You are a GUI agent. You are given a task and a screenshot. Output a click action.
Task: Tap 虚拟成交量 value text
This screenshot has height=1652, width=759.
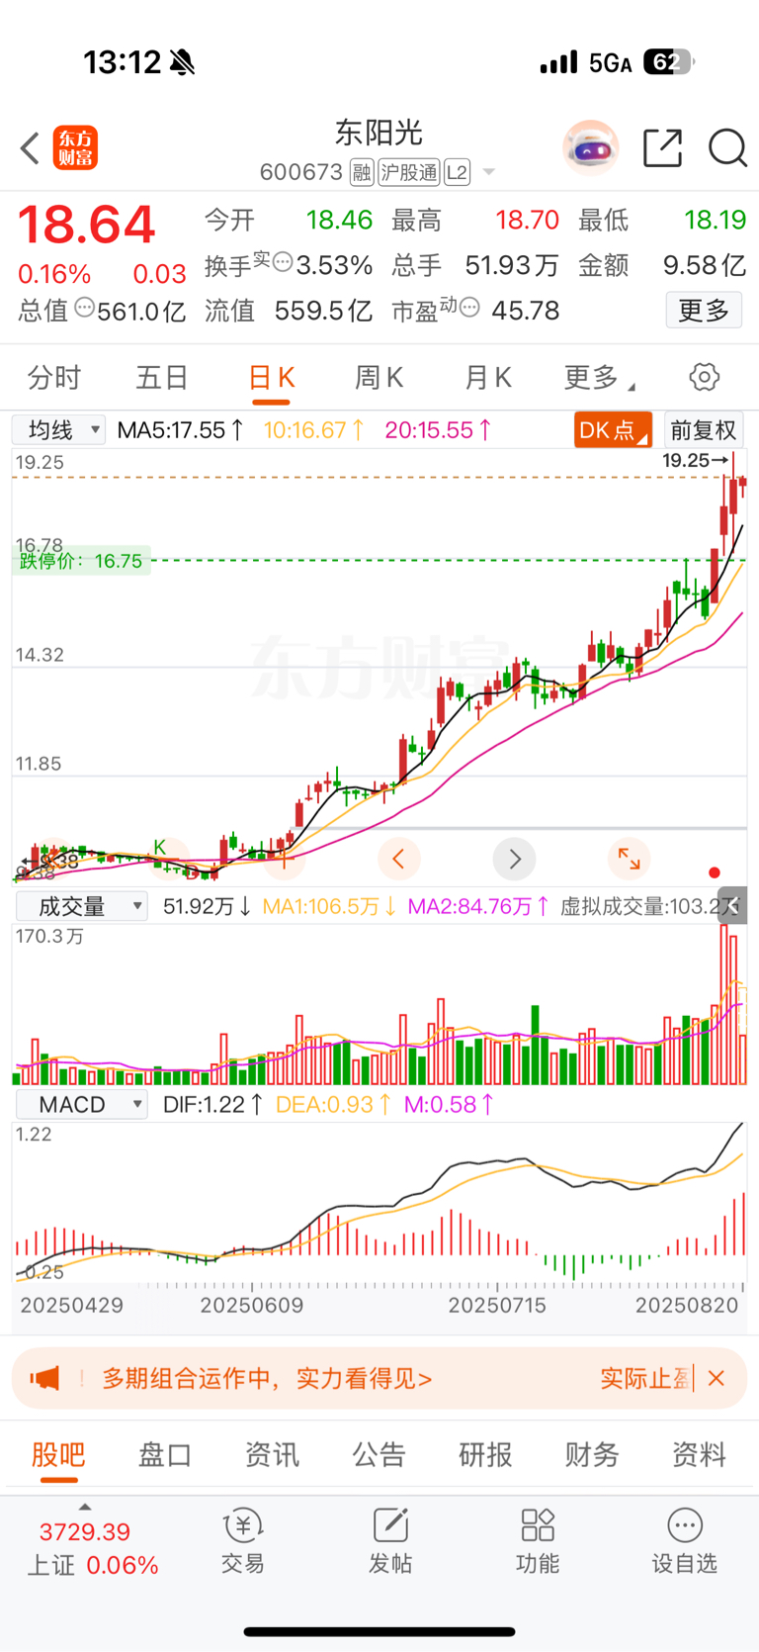click(649, 906)
